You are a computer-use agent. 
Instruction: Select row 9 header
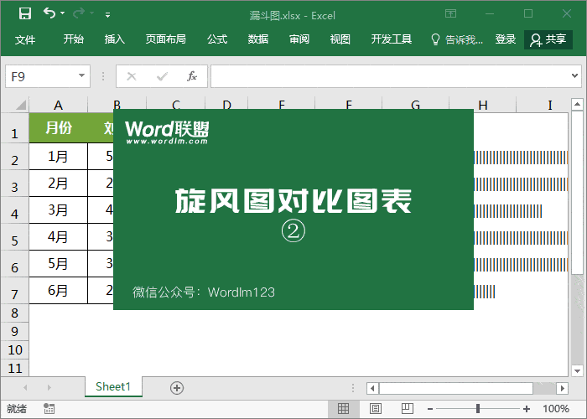[x=14, y=332]
